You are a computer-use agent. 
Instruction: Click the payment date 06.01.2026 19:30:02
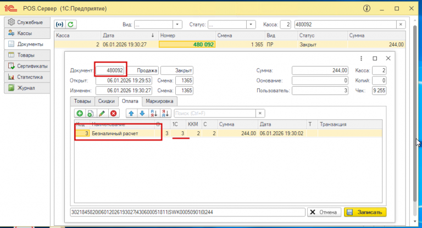click(282, 134)
